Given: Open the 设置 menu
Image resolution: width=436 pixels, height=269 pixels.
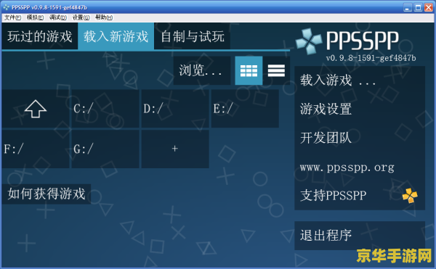Looking at the screenshot, I should pos(81,17).
